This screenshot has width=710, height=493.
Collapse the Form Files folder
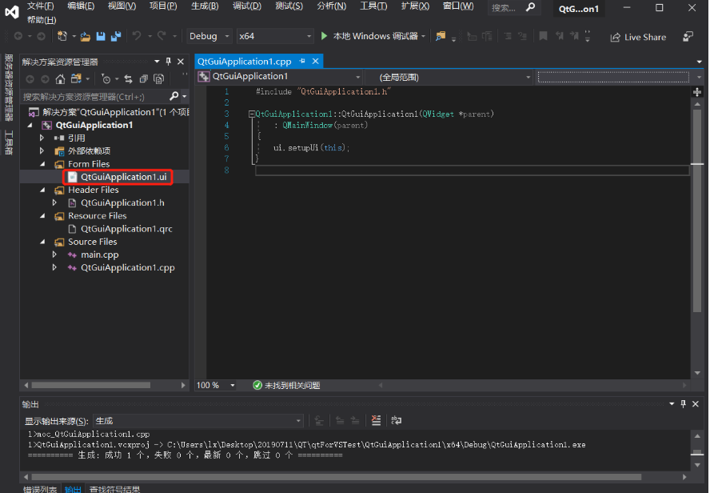coord(42,163)
